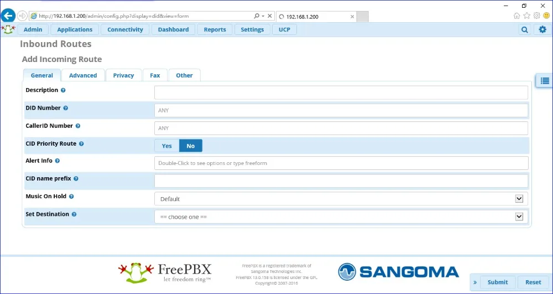
Task: Switch to the Privacy tab
Action: [123, 75]
